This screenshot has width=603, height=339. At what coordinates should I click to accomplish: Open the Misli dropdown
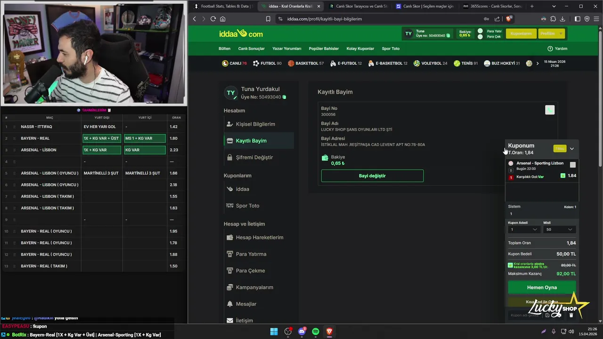pos(559,229)
